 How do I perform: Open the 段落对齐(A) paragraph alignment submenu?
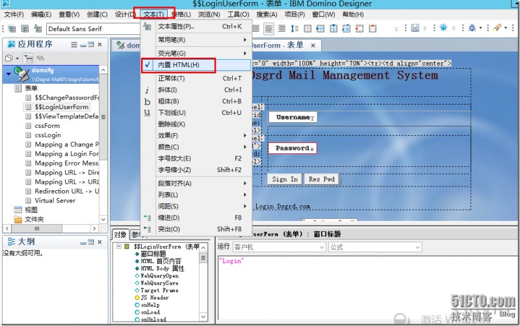point(196,183)
